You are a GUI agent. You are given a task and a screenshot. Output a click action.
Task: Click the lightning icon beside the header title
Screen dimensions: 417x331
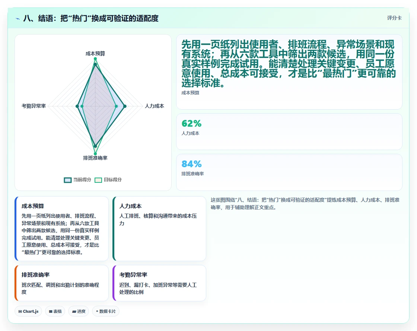[18, 19]
